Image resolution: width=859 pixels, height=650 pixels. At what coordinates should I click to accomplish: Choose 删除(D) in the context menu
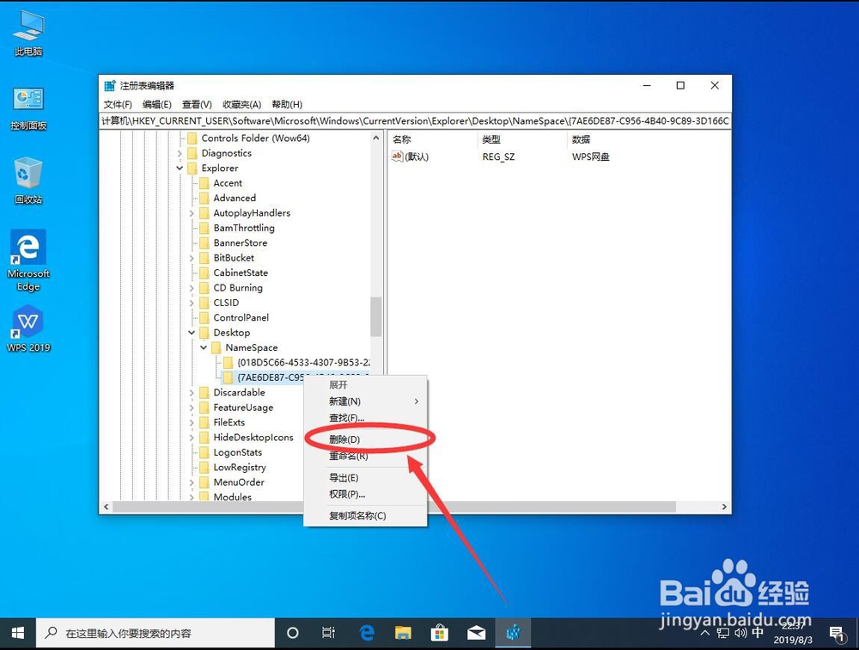(365, 439)
